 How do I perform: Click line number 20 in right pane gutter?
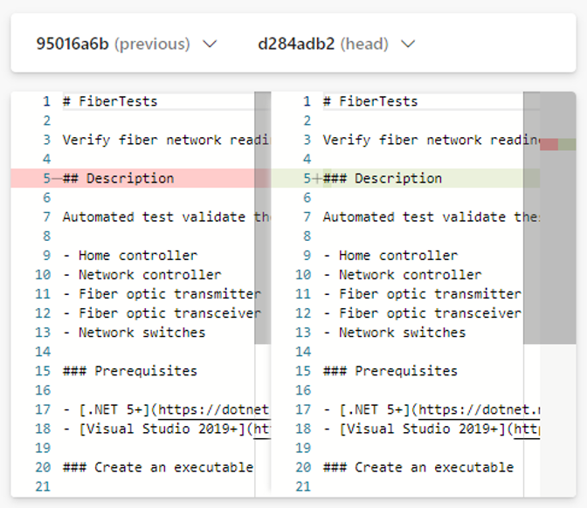pyautogui.click(x=303, y=468)
